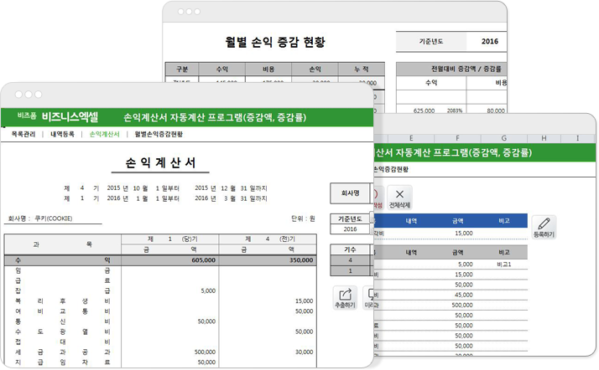
Task: Select column header G in right window
Action: click(504, 138)
